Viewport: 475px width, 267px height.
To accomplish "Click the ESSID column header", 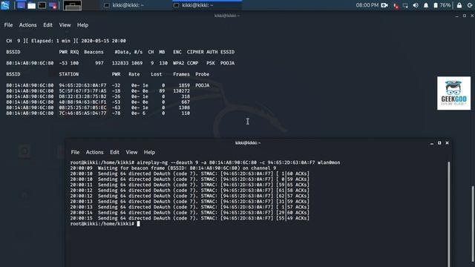I will coord(228,52).
